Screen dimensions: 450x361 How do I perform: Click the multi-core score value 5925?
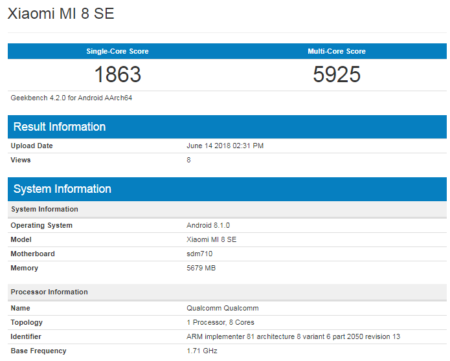(x=337, y=74)
